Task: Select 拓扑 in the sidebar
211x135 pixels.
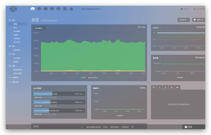Action: [15, 28]
